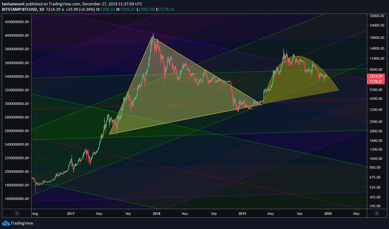Click the Aug label on time axis
Image resolution: width=389 pixels, height=229 pixels.
(35, 213)
